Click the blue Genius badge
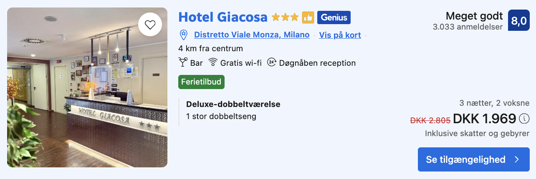The image size is (536, 179). [334, 17]
